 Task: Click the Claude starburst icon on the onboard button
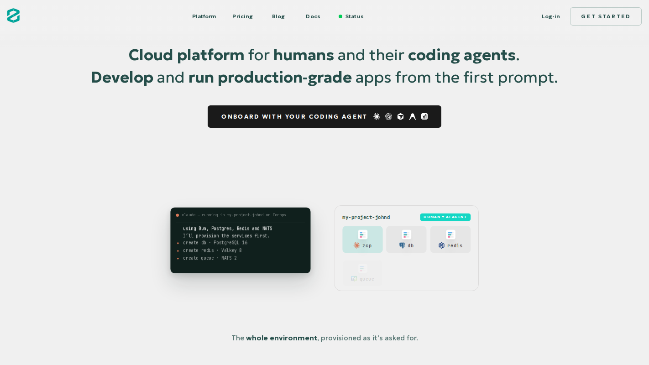pyautogui.click(x=377, y=116)
